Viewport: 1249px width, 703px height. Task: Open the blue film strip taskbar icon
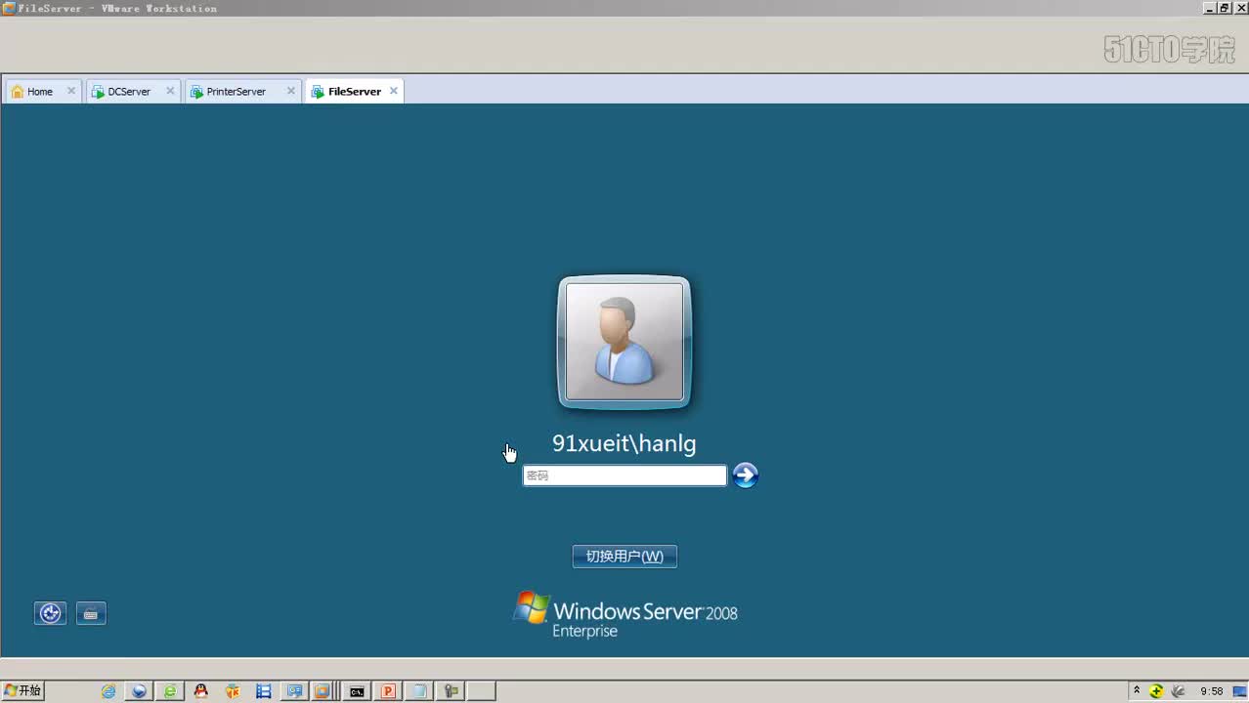tap(264, 691)
